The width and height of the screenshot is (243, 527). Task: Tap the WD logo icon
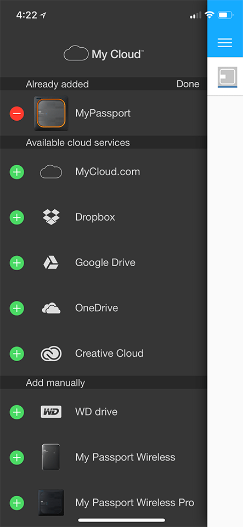pos(51,412)
